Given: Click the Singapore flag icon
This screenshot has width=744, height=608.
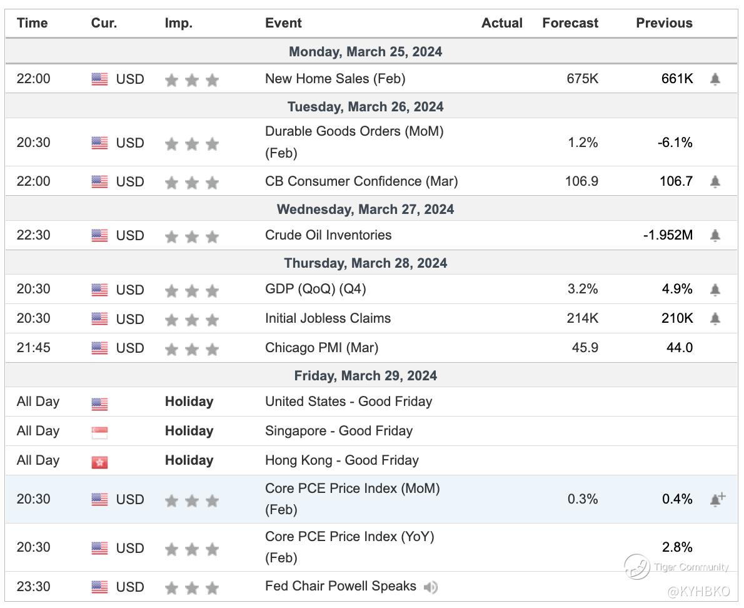Looking at the screenshot, I should pyautogui.click(x=99, y=432).
